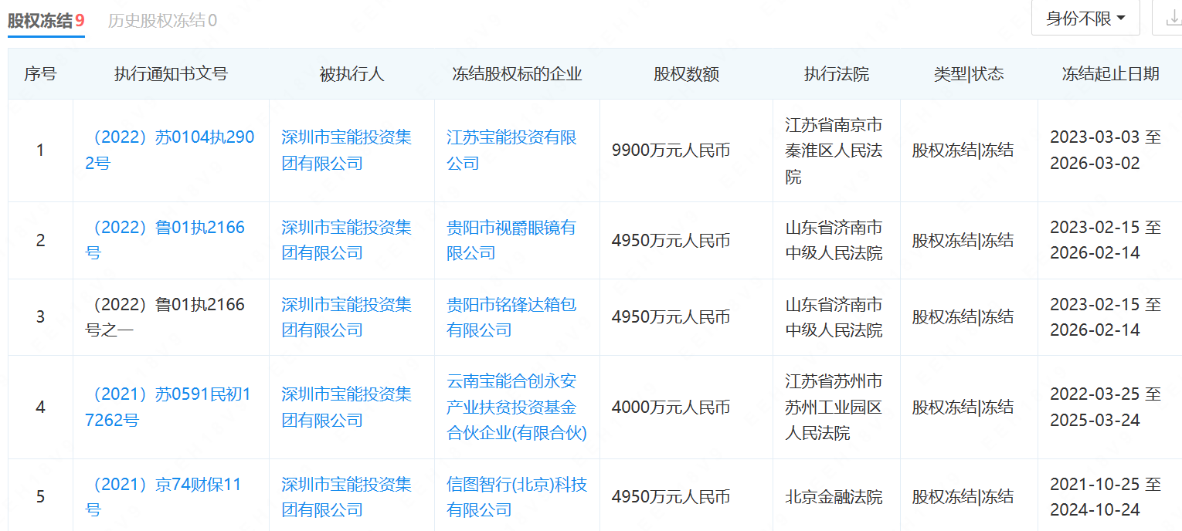
Task: Click the 股权数额 column header
Action: point(687,74)
